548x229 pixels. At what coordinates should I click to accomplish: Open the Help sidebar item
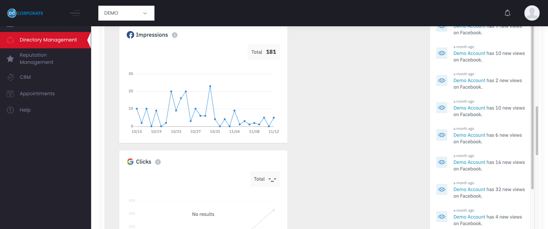click(25, 110)
